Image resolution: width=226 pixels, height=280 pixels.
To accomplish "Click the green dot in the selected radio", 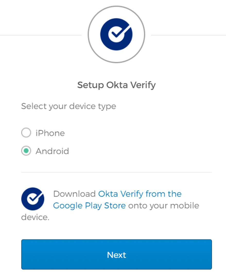I will click(26, 151).
